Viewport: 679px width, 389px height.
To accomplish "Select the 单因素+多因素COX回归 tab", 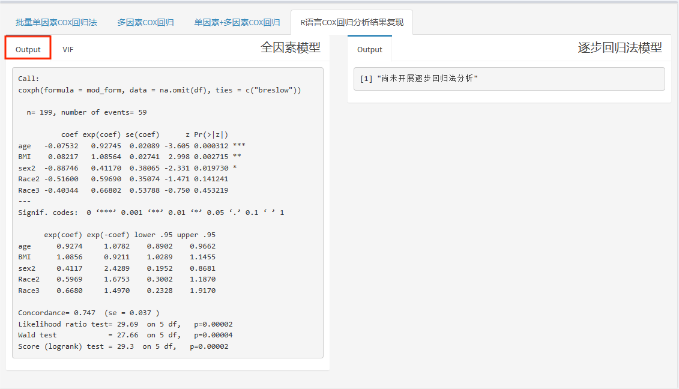I will click(237, 23).
